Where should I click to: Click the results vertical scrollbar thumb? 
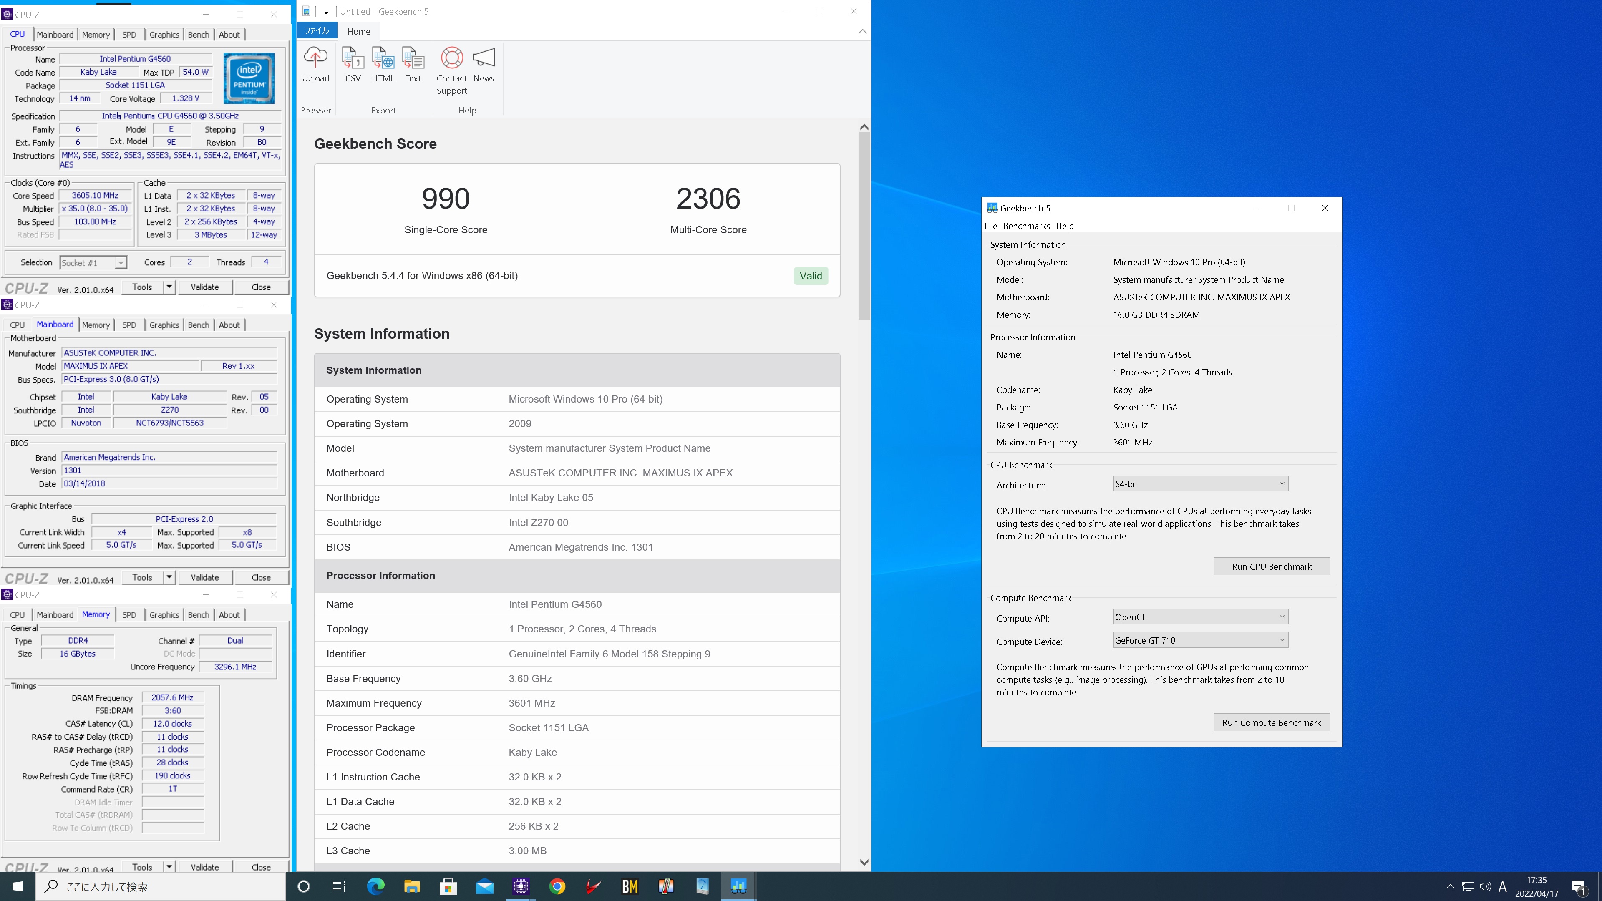tap(864, 227)
